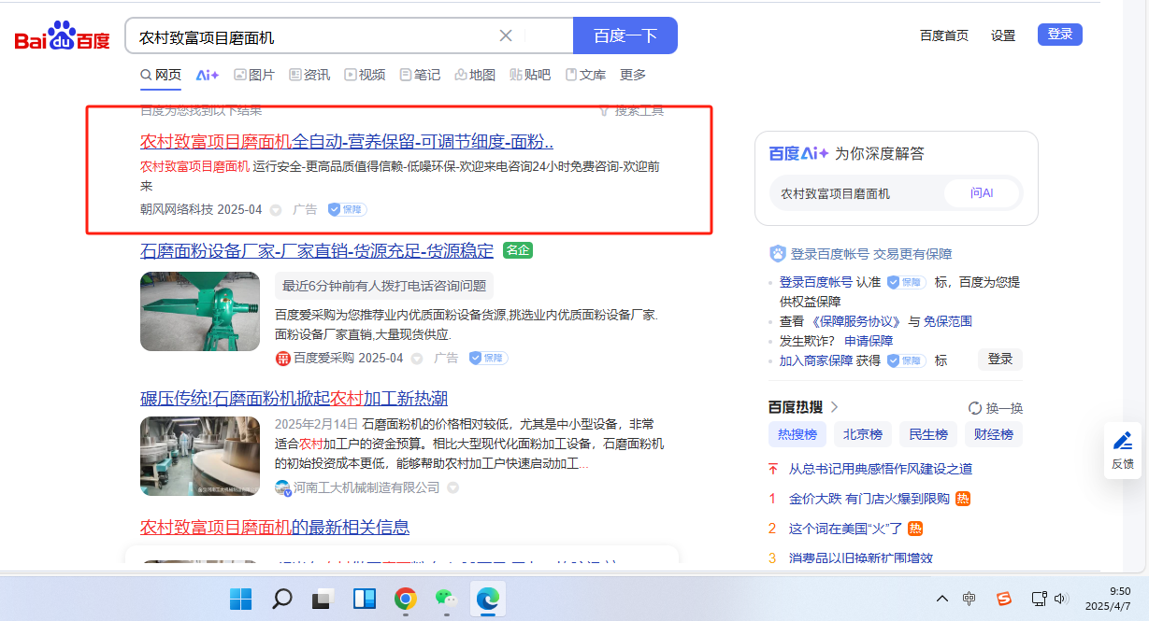Open the Baidu AI+ search tab
Viewport: 1149px width, 621px height.
click(207, 75)
